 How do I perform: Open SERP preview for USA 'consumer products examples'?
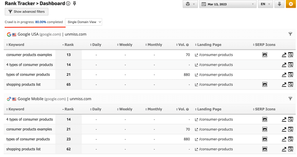coord(291,55)
